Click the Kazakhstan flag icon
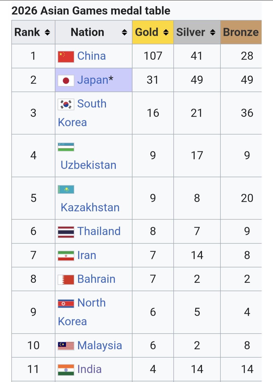The width and height of the screenshot is (273, 382). point(66,189)
